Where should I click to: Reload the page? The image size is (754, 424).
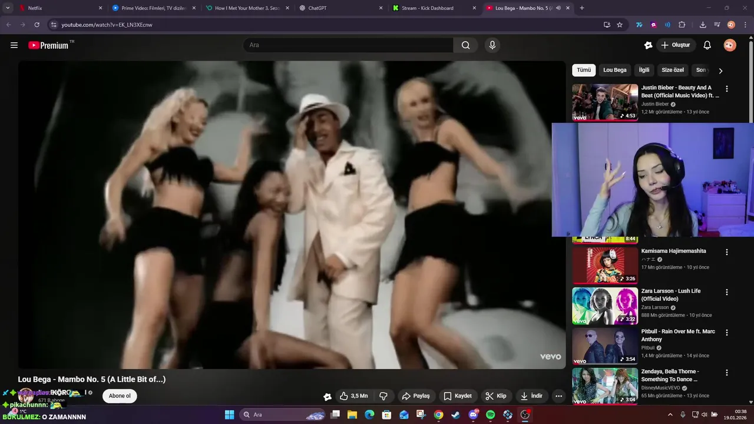[37, 25]
